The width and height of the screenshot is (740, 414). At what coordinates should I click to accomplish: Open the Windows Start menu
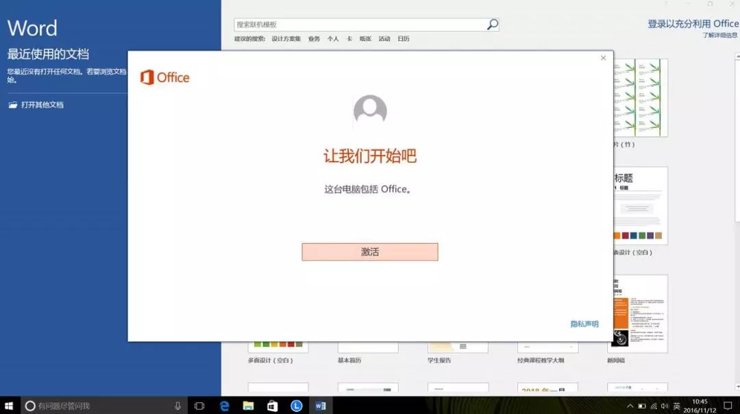10,406
